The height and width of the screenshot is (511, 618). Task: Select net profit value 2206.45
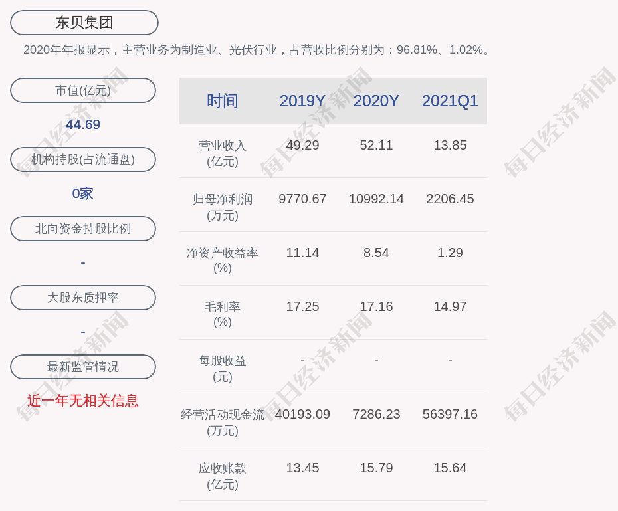click(x=450, y=199)
